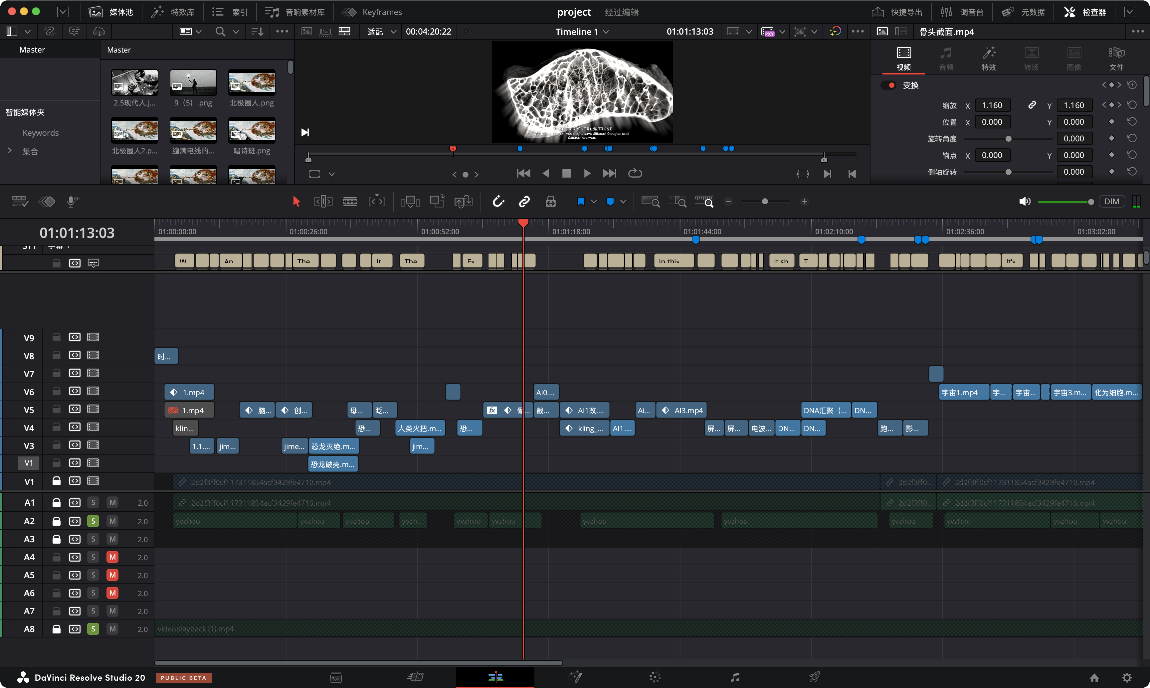
Task: Open the Fairlight music note page
Action: coord(735,677)
